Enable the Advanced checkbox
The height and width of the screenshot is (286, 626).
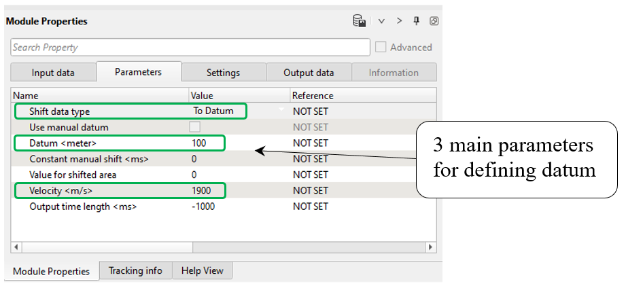pos(381,47)
